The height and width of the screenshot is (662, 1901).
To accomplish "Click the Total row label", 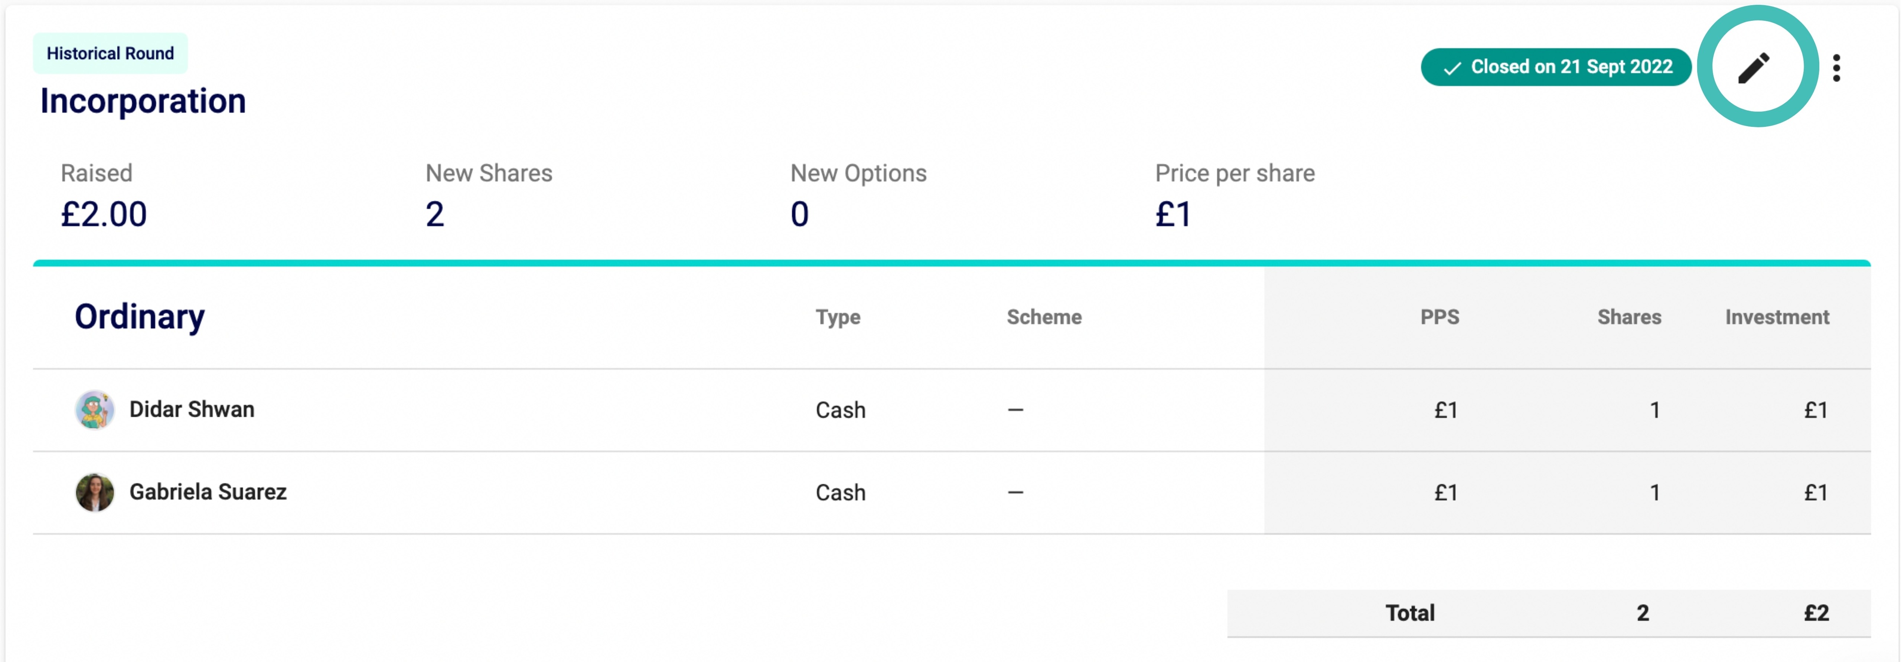I will (1409, 613).
